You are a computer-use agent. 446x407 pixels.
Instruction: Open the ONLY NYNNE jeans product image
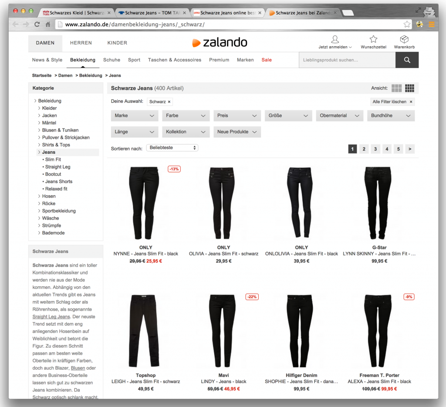pos(144,203)
